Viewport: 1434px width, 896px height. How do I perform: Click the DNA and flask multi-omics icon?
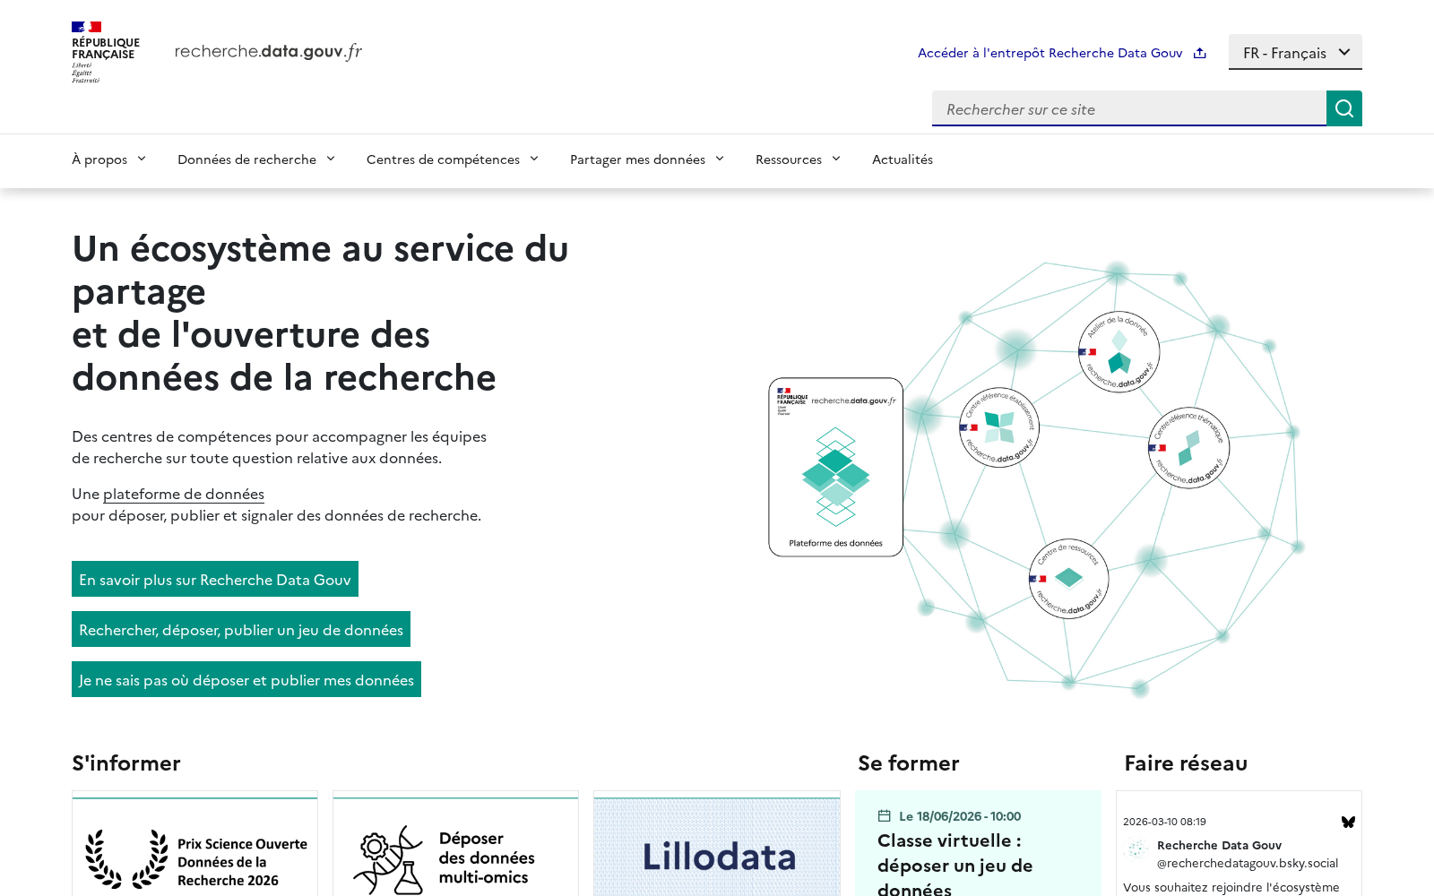point(387,860)
